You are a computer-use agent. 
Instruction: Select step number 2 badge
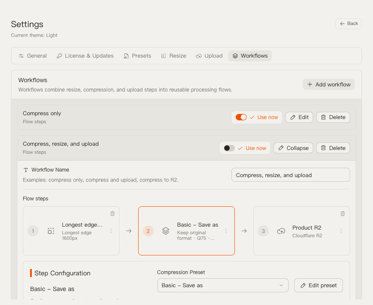click(148, 231)
